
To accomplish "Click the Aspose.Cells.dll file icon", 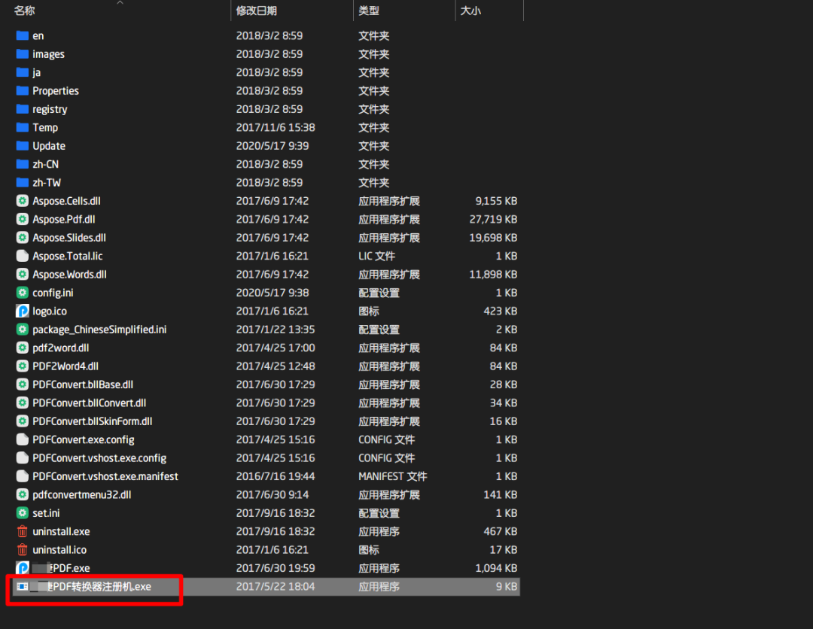I will 23,201.
